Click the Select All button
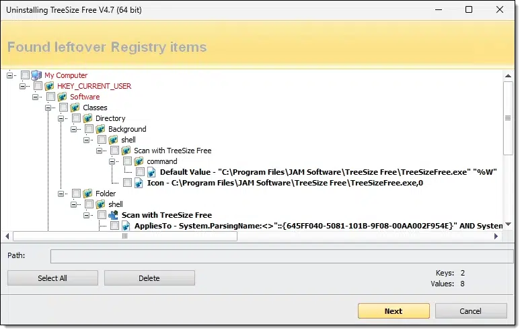 pyautogui.click(x=52, y=278)
